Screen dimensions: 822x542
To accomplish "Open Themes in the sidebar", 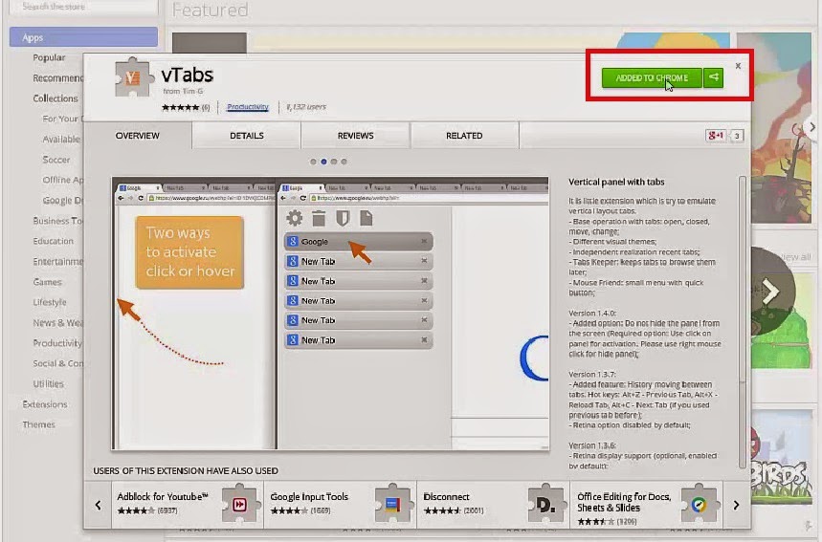I will (x=38, y=424).
